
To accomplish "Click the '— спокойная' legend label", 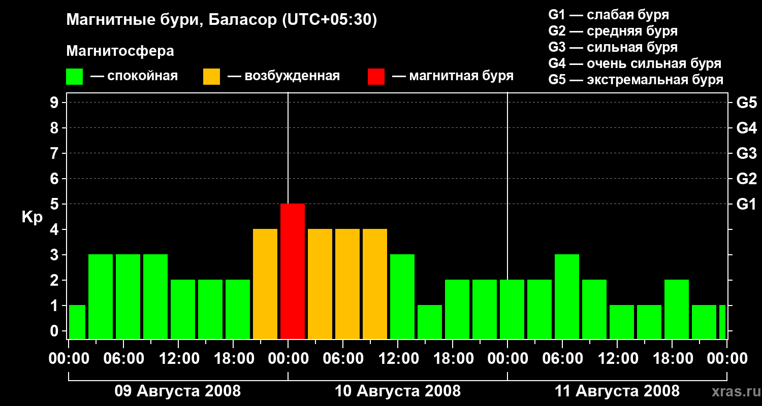I will tap(134, 76).
